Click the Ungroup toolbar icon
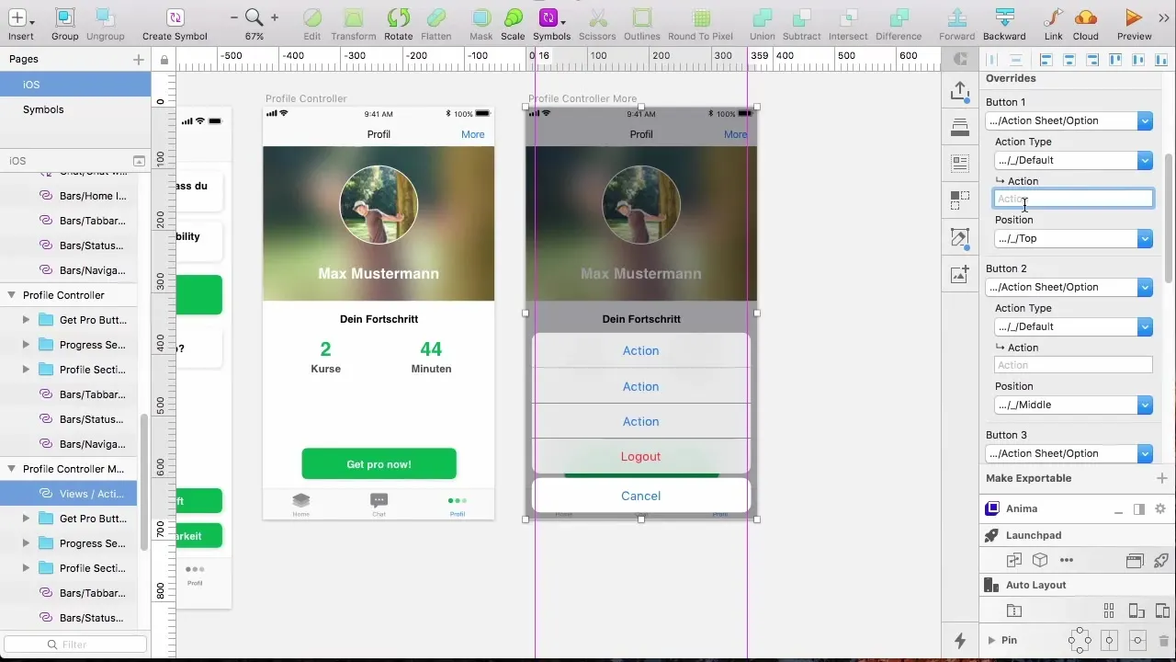Viewport: 1176px width, 662px height. 106,17
